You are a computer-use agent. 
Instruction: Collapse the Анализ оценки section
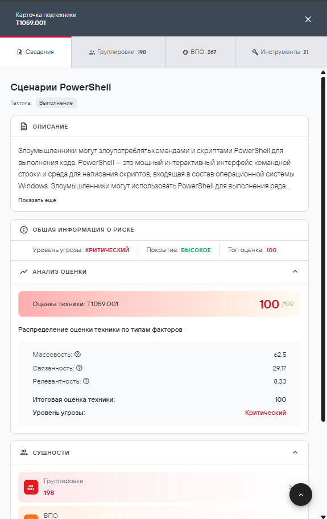[295, 271]
